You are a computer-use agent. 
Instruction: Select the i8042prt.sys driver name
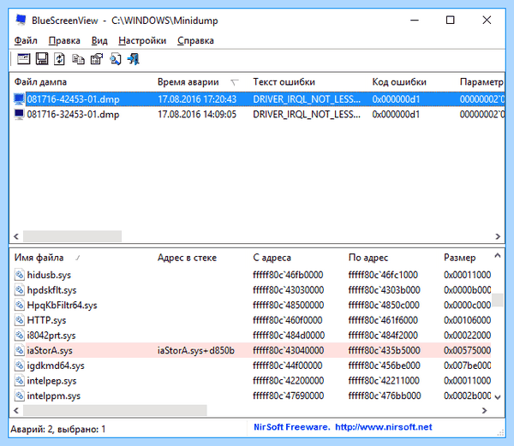(51, 335)
